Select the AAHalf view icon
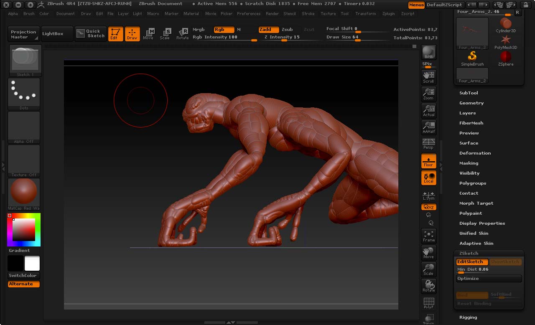This screenshot has width=535, height=325. point(428,127)
